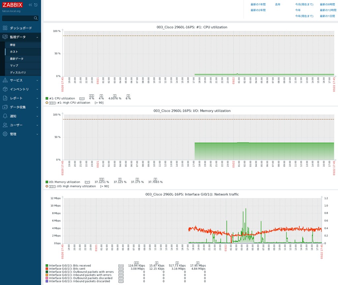Click the サービス hierarchy icon

tap(5, 80)
